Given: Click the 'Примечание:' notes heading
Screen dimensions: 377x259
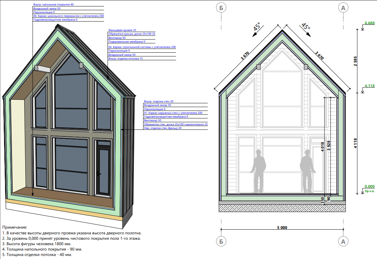Looking at the screenshot, I should pos(14,228).
